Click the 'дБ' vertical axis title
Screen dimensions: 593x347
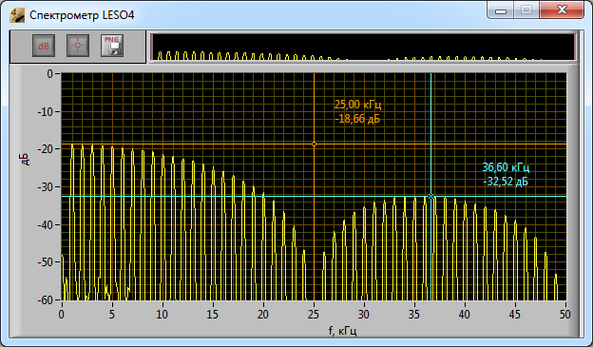click(25, 160)
